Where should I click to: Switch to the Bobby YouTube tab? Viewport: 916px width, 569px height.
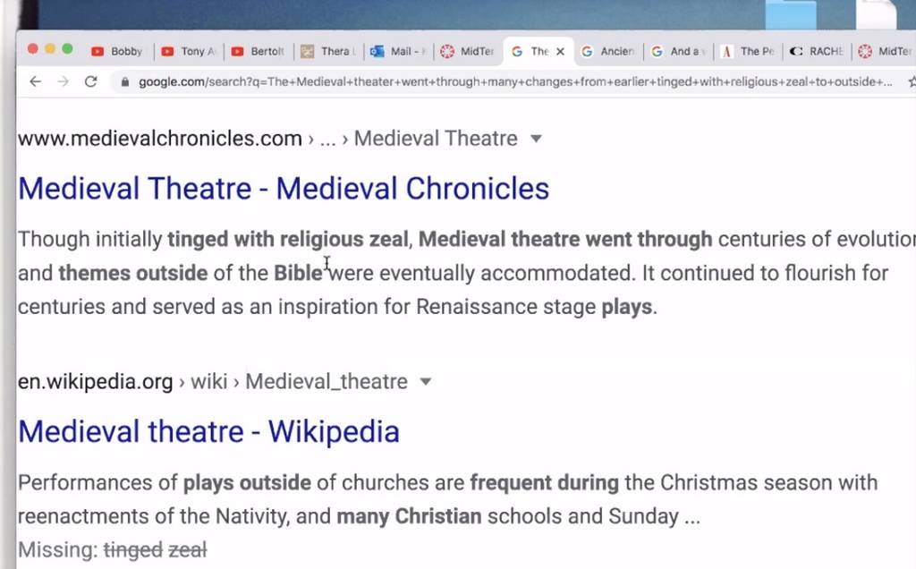[117, 51]
